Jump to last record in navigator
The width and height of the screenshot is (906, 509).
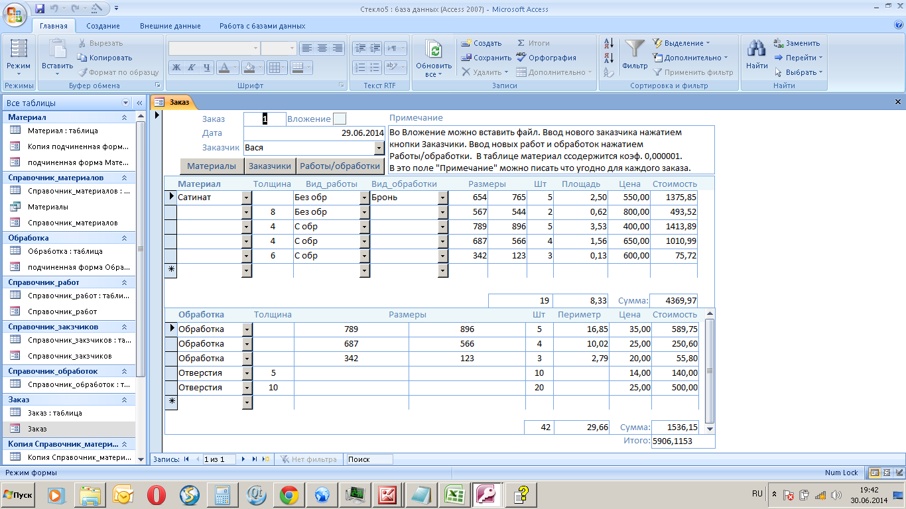point(255,459)
